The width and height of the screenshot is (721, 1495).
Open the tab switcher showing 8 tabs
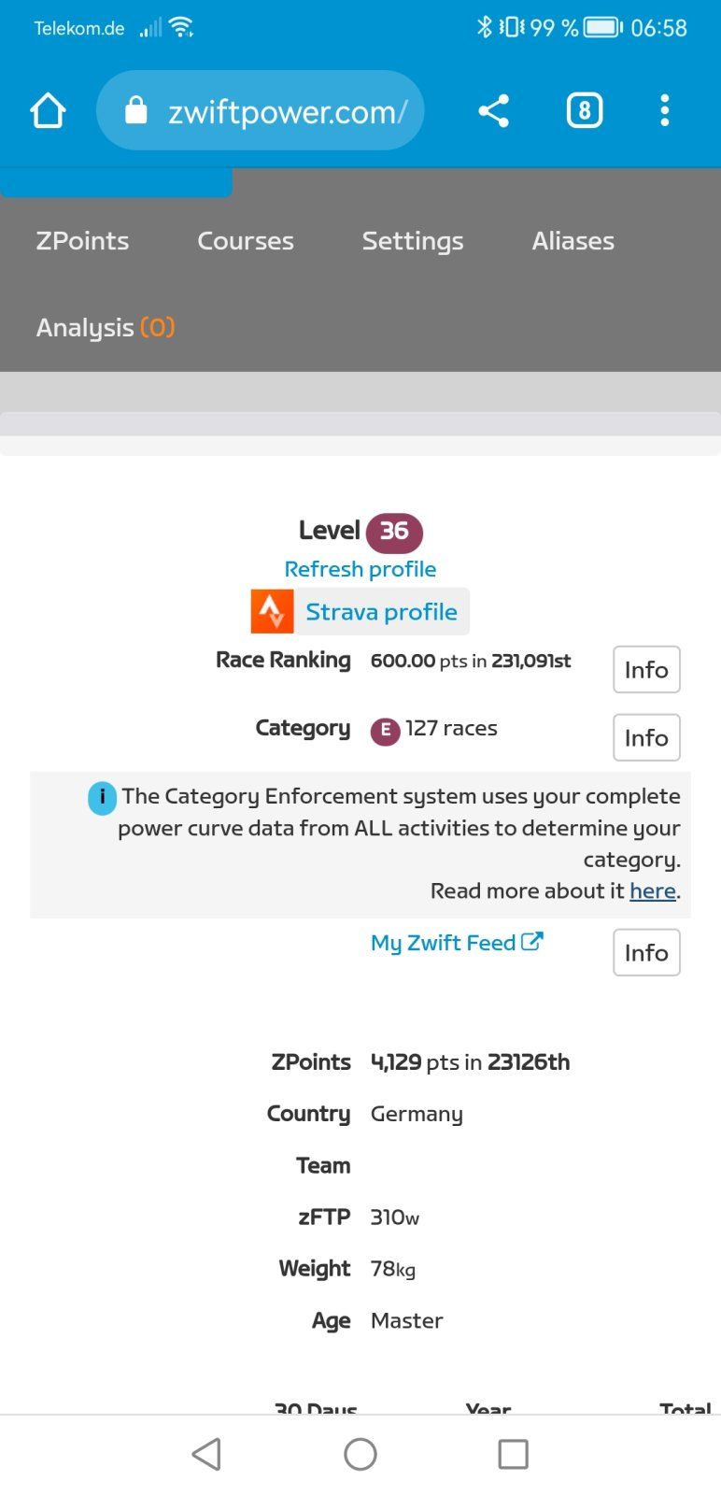(x=585, y=111)
